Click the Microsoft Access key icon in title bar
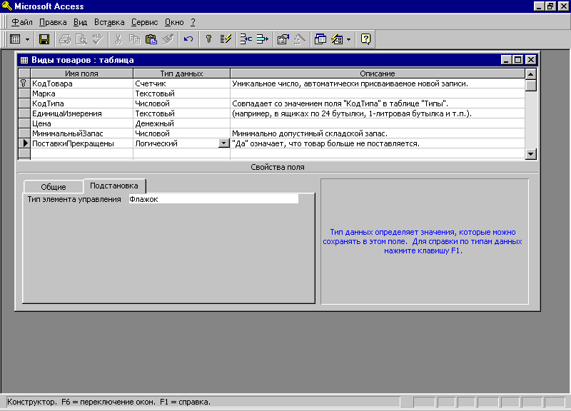The width and height of the screenshot is (571, 411). pyautogui.click(x=6, y=6)
